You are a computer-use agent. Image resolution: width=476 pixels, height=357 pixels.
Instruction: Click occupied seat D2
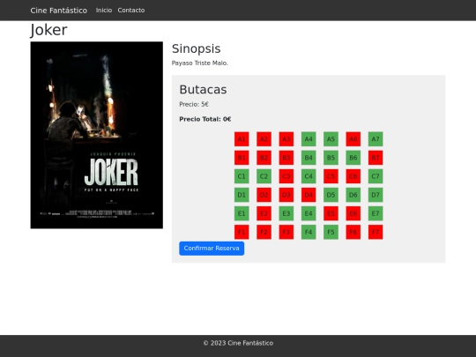pos(264,195)
